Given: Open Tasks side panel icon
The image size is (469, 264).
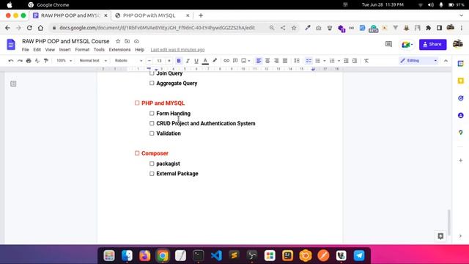Looking at the screenshot, I should tap(461, 98).
